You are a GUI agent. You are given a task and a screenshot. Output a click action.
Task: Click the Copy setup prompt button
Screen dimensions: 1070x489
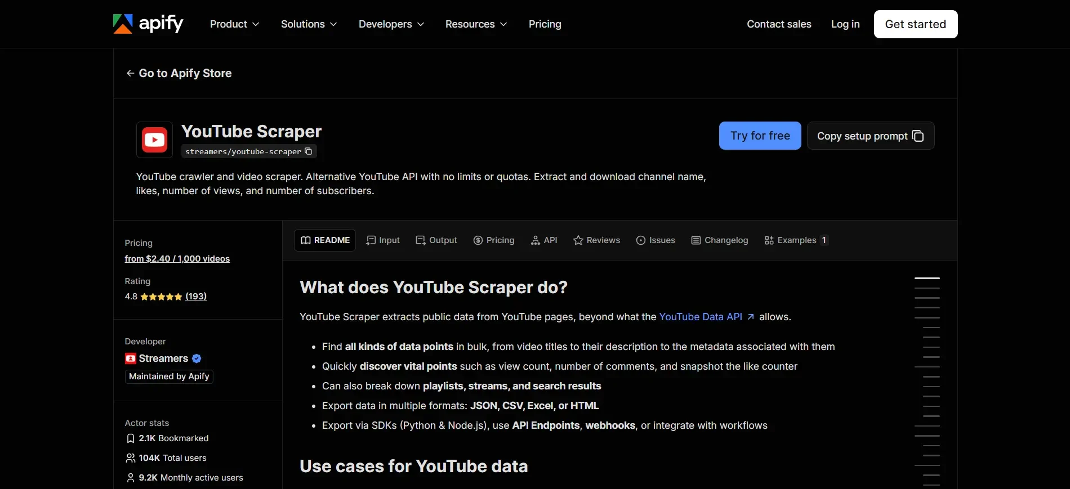871,136
